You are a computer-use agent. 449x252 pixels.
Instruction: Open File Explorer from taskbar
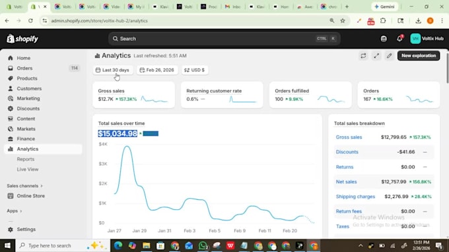(147, 245)
